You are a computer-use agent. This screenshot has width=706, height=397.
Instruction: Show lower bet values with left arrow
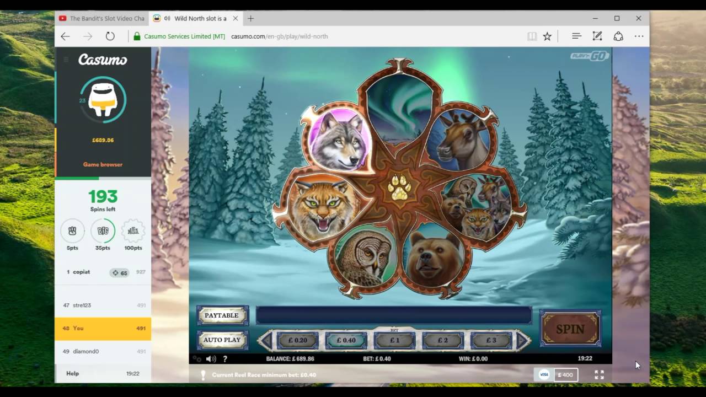[266, 341]
